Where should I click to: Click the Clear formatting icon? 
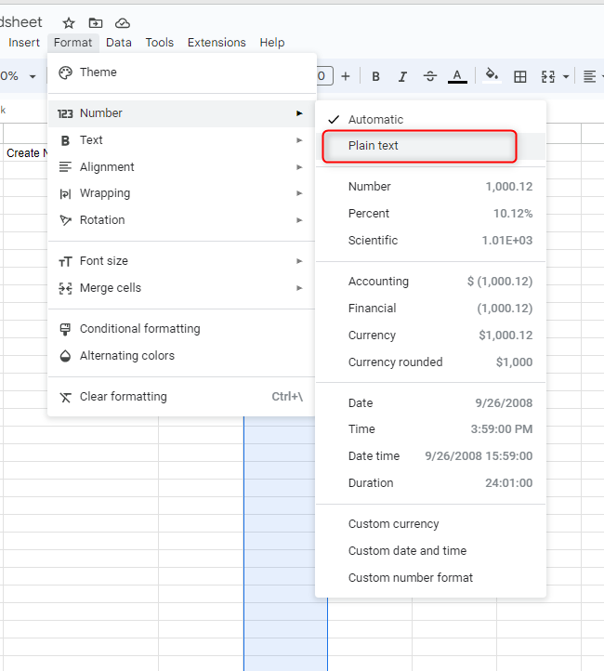pyautogui.click(x=65, y=397)
